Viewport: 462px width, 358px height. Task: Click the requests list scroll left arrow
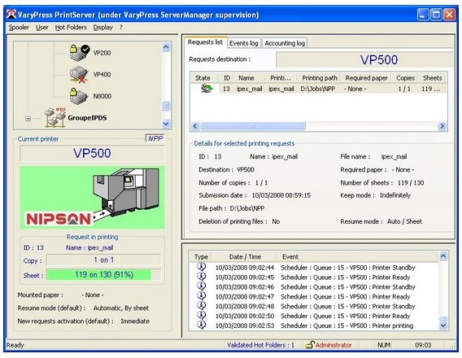tap(195, 126)
